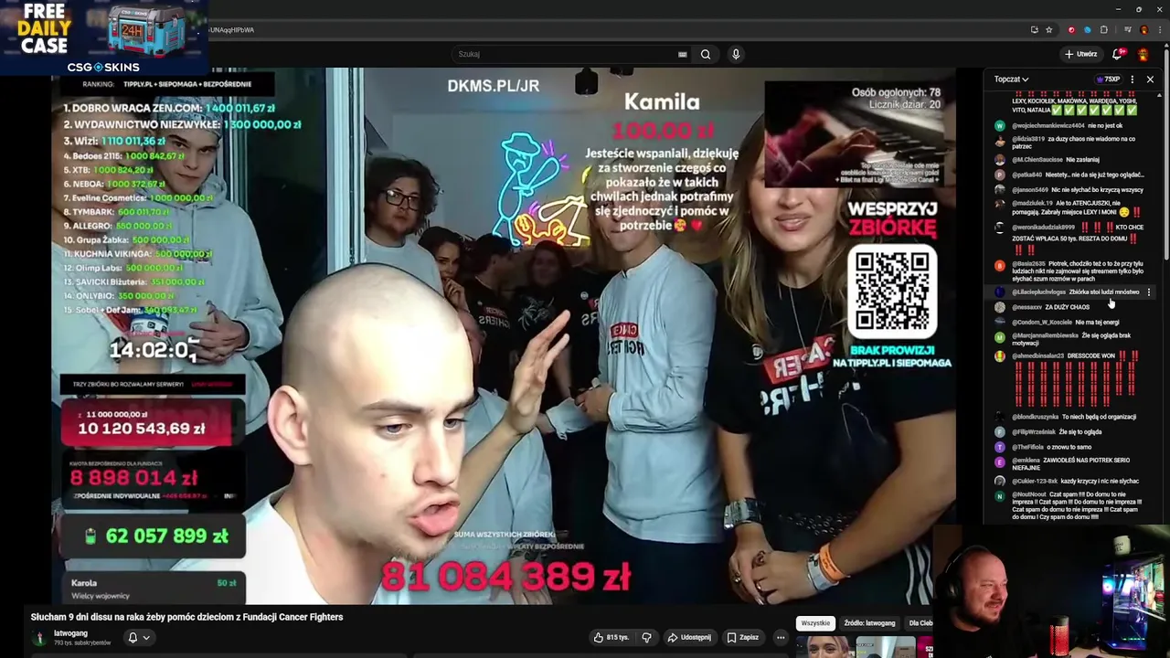Click the @TheFifiola chat avatar

[x=1000, y=447]
